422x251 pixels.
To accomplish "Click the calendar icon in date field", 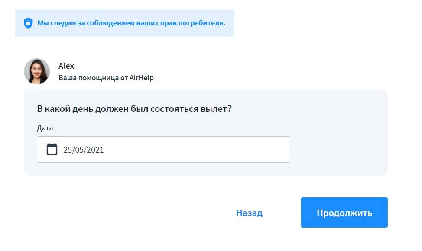I will [x=52, y=149].
